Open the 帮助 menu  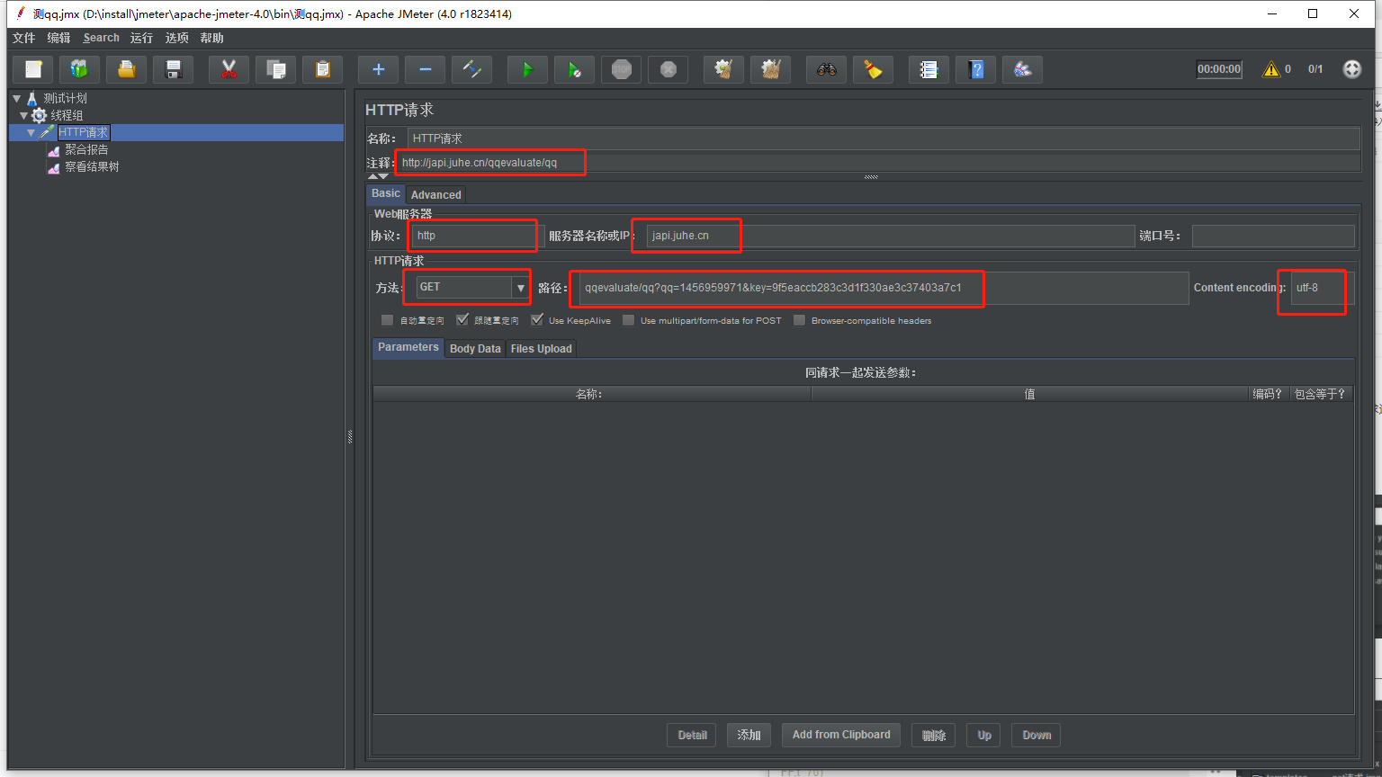tap(211, 38)
